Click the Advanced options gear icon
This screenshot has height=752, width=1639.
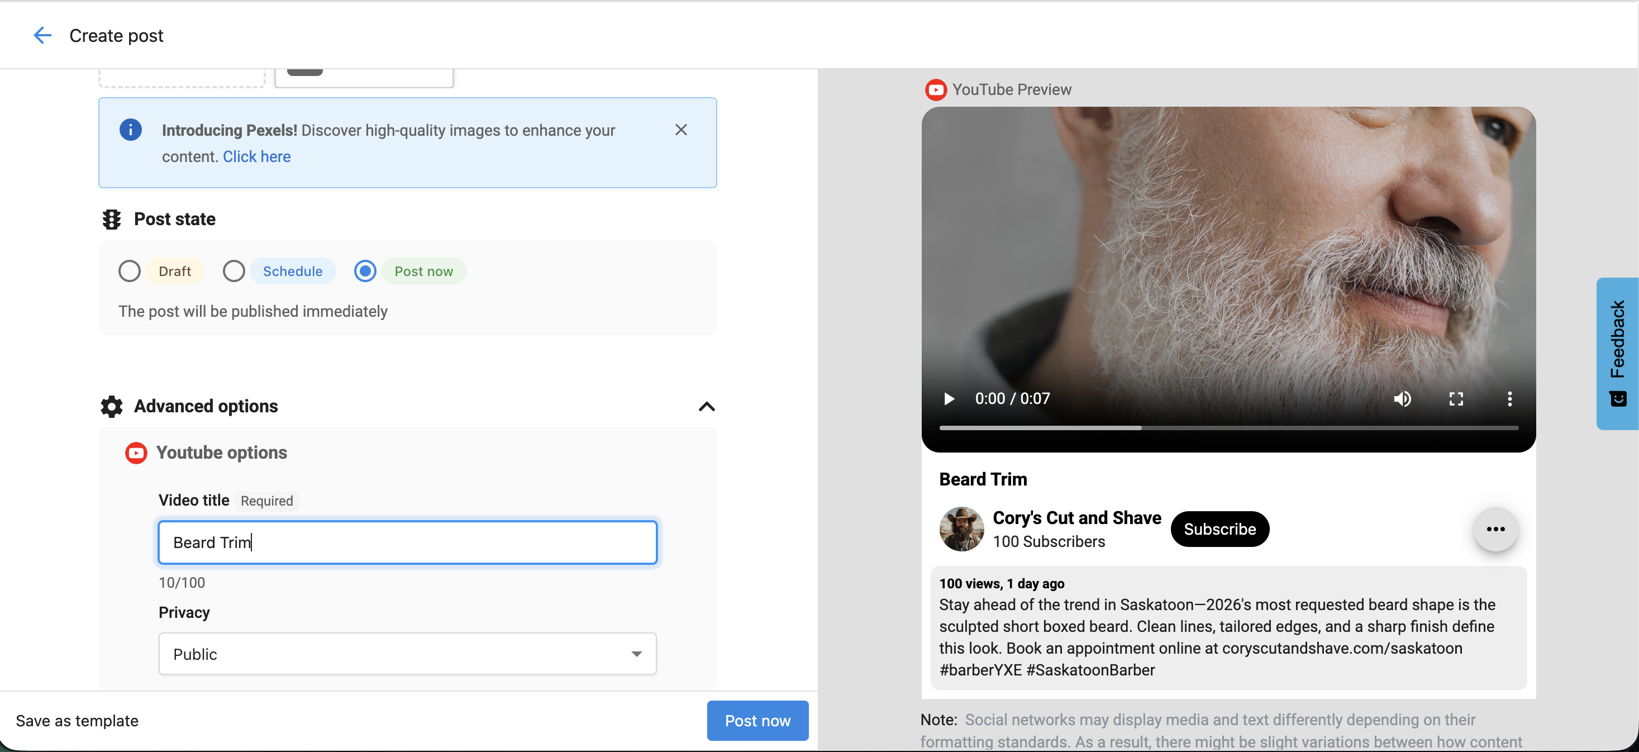[x=111, y=407]
